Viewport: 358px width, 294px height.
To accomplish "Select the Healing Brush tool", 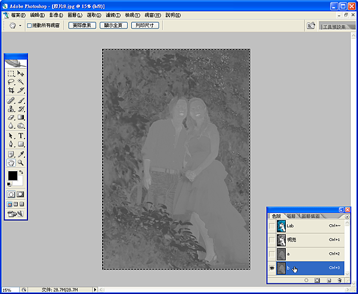I will click(11, 100).
